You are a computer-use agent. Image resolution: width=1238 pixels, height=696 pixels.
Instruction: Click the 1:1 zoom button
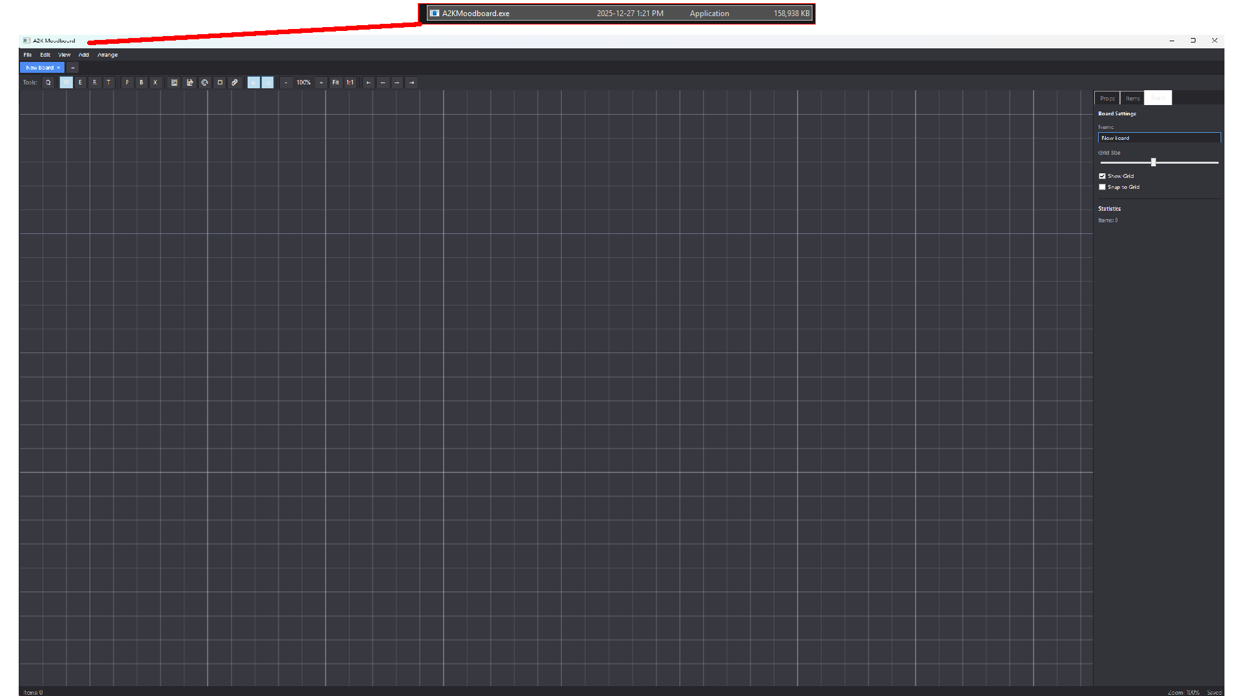click(350, 82)
